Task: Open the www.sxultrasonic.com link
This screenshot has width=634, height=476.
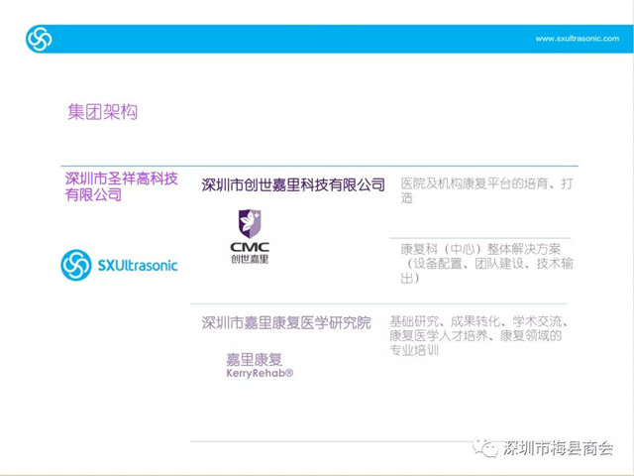Action: [577, 39]
